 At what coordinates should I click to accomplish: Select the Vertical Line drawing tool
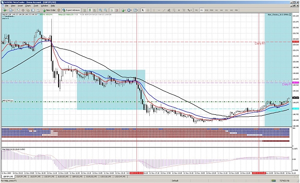click(154, 10)
